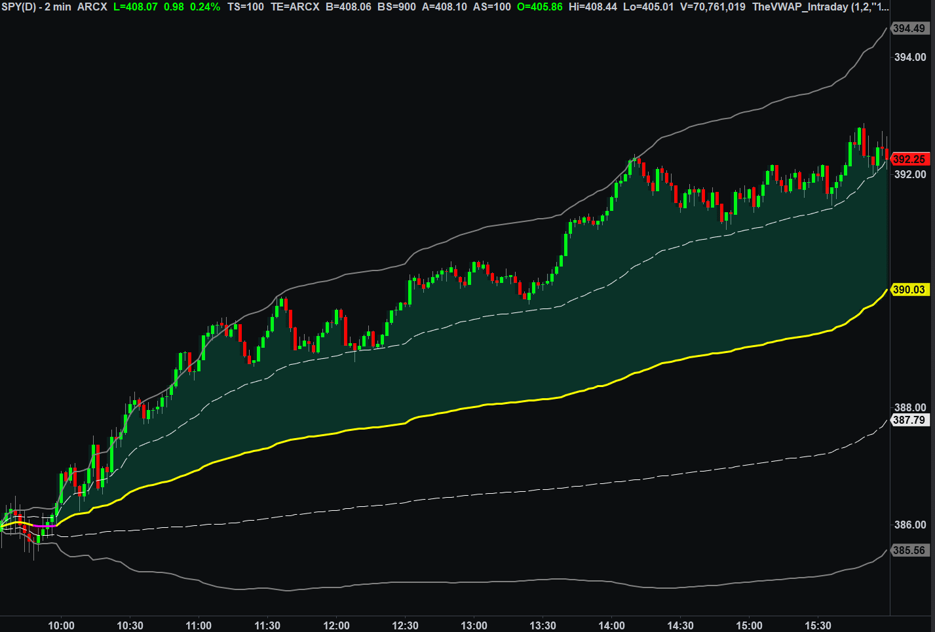Click the 0.24% percent change value
The image size is (935, 632).
205,7
